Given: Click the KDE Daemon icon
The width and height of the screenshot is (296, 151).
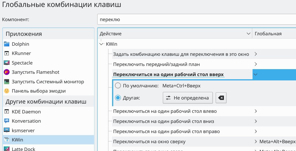Looking at the screenshot, I should pos(7,112).
